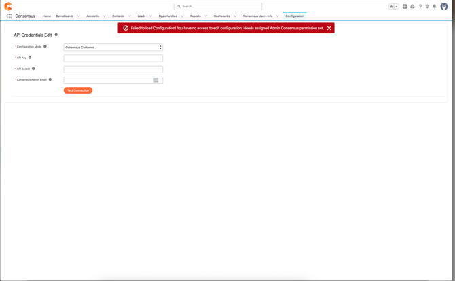This screenshot has width=455, height=281.
Task: Click the global Search box
Action: [218, 6]
